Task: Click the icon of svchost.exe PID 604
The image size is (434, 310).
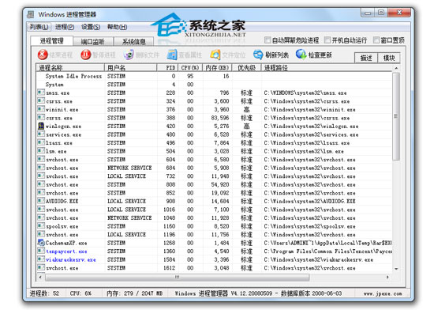Action: point(41,159)
